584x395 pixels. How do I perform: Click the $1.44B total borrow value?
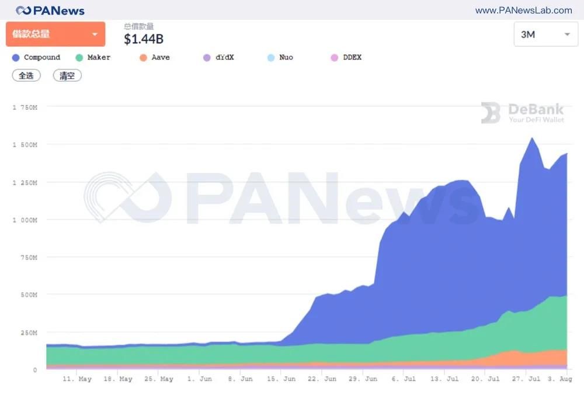pos(144,39)
